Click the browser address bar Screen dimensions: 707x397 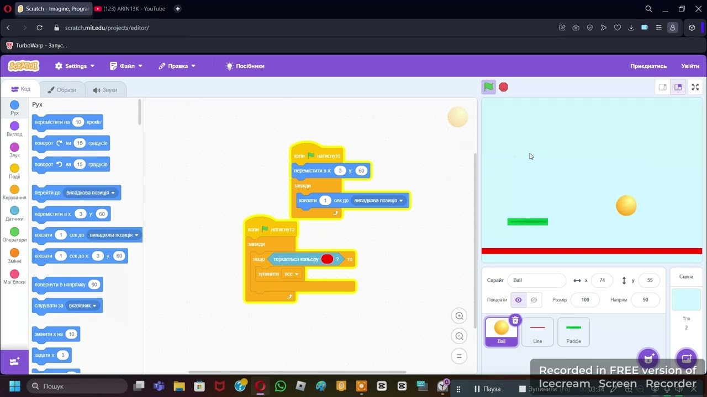(304, 28)
